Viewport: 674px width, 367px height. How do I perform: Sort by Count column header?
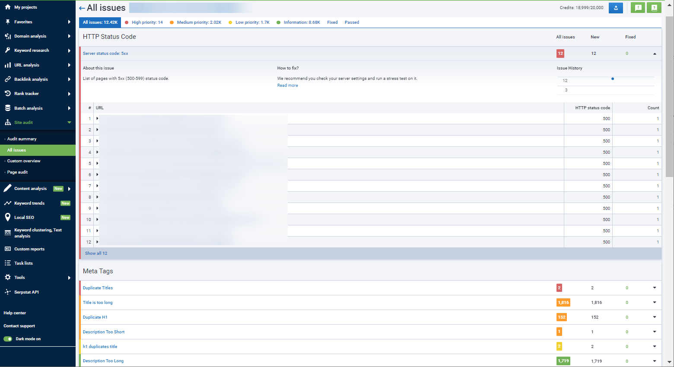coord(653,108)
